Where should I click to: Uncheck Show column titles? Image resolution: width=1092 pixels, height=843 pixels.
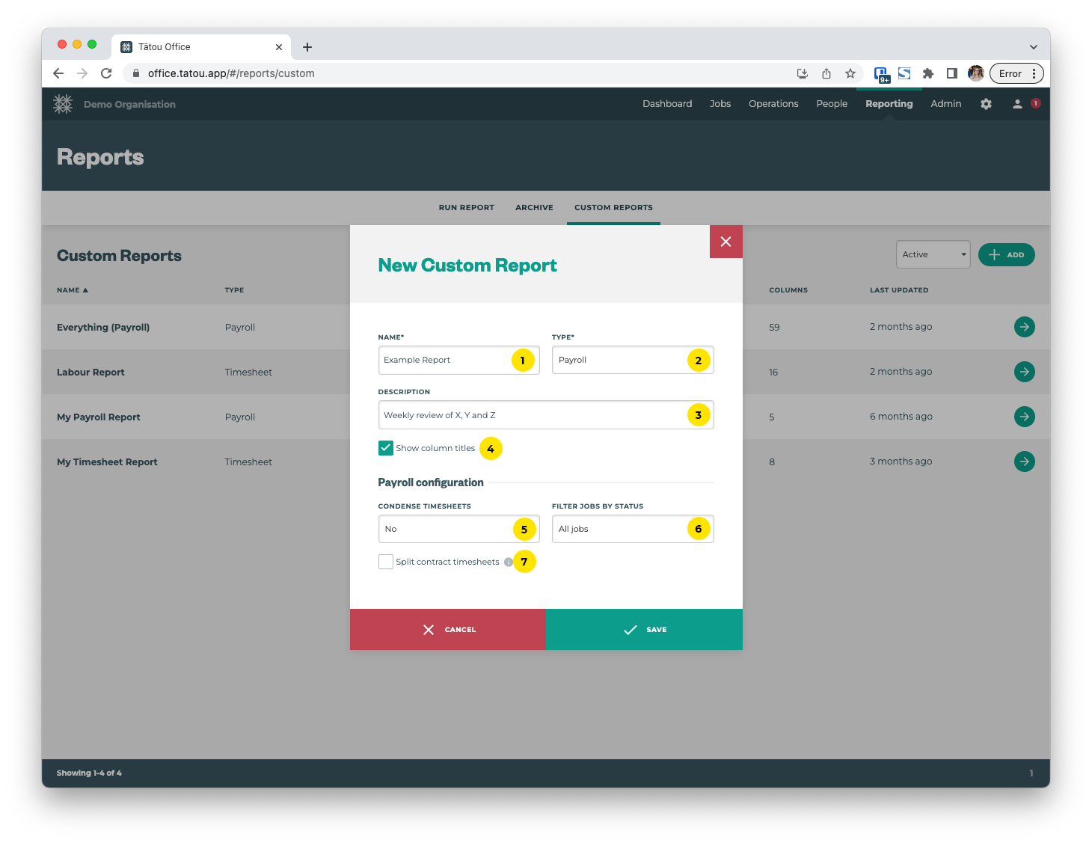pos(386,447)
